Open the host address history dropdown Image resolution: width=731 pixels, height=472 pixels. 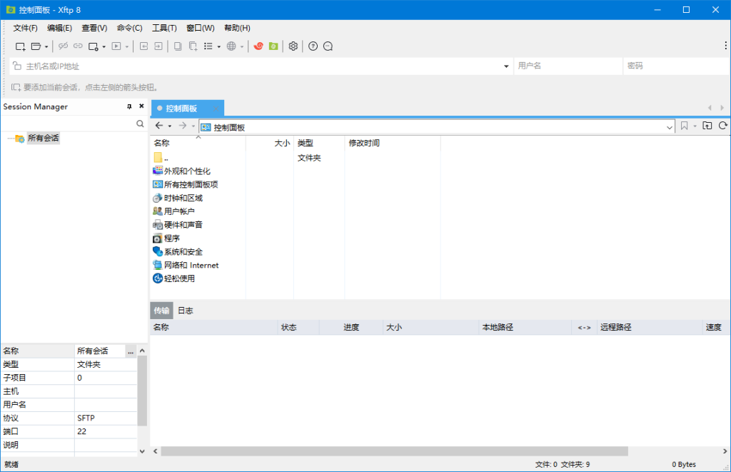coord(506,66)
